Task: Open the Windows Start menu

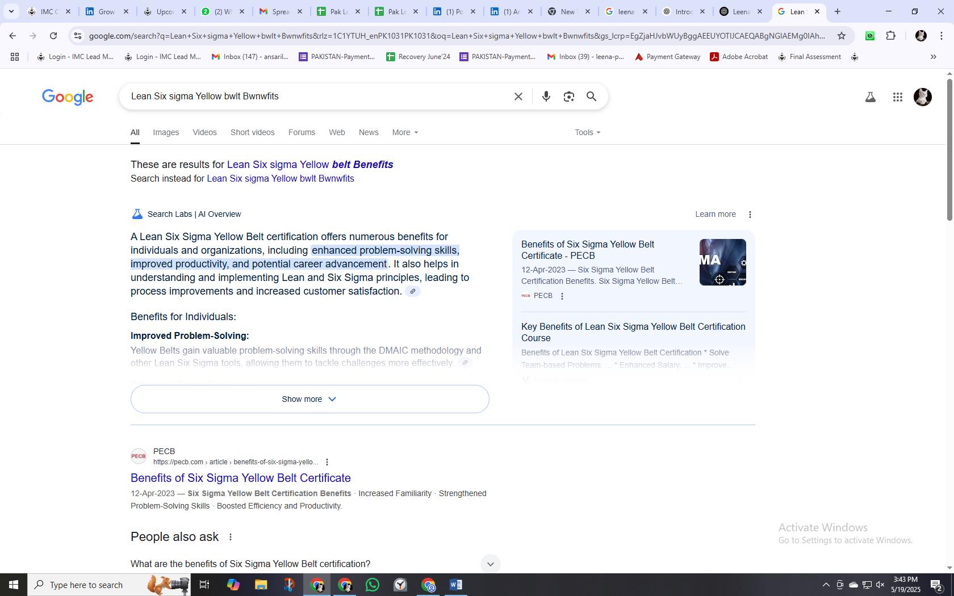Action: (14, 585)
